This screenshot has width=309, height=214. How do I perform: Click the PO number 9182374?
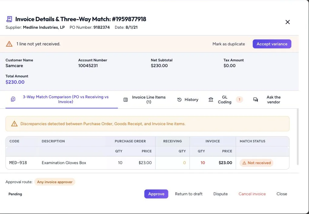pyautogui.click(x=101, y=27)
